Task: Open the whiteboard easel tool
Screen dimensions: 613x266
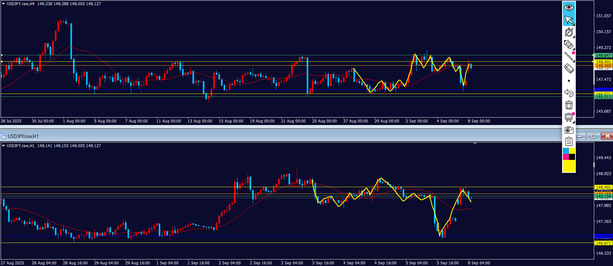Action: point(569,117)
